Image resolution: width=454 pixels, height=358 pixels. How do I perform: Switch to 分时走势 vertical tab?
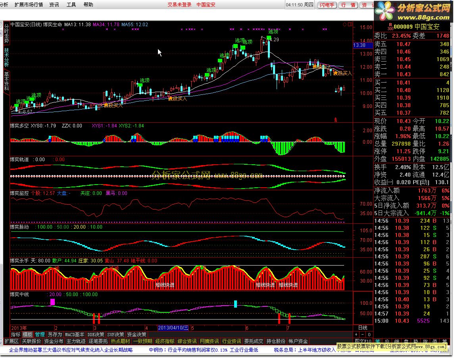click(6, 33)
